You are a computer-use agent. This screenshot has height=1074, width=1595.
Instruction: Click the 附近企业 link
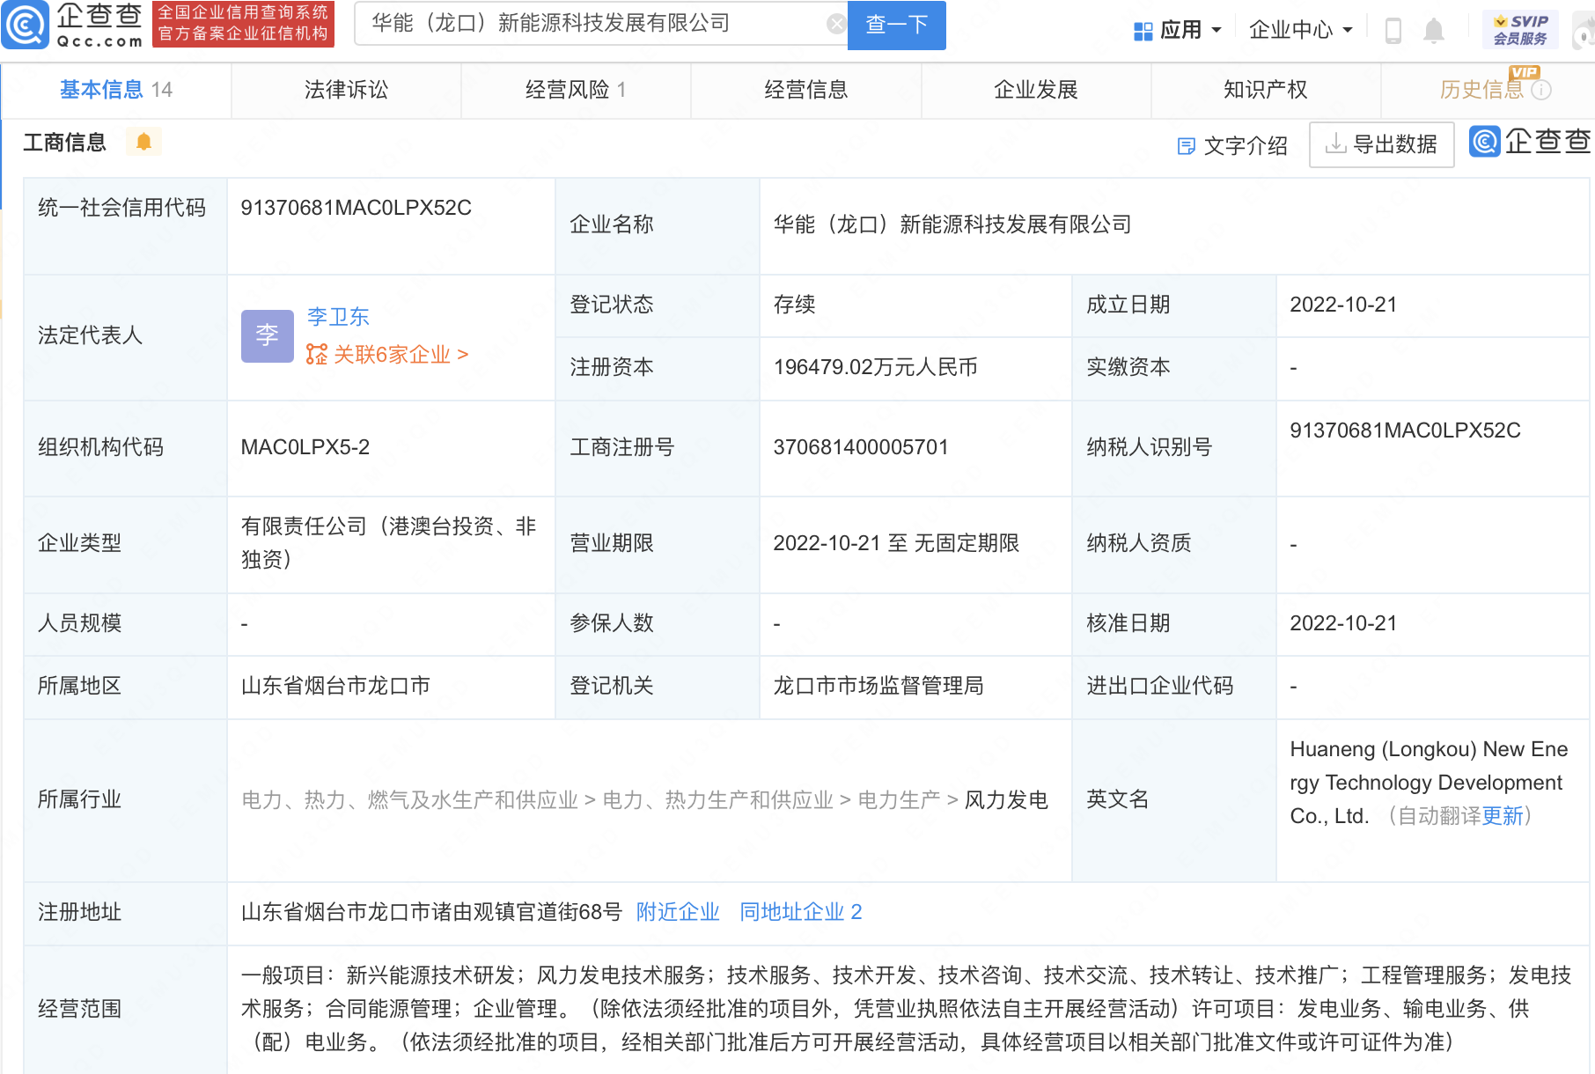point(678,912)
